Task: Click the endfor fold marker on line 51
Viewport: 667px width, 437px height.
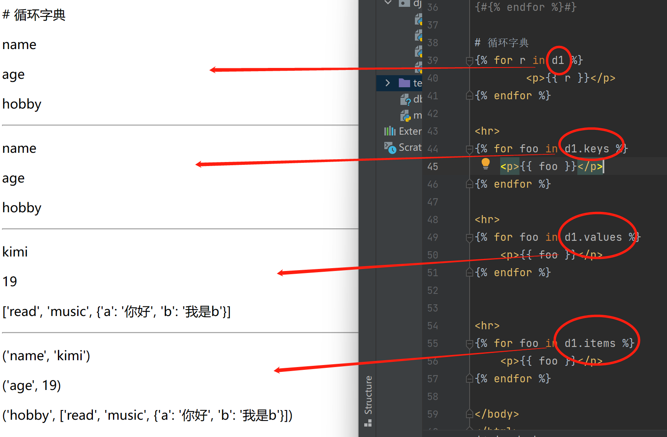Action: click(x=469, y=273)
